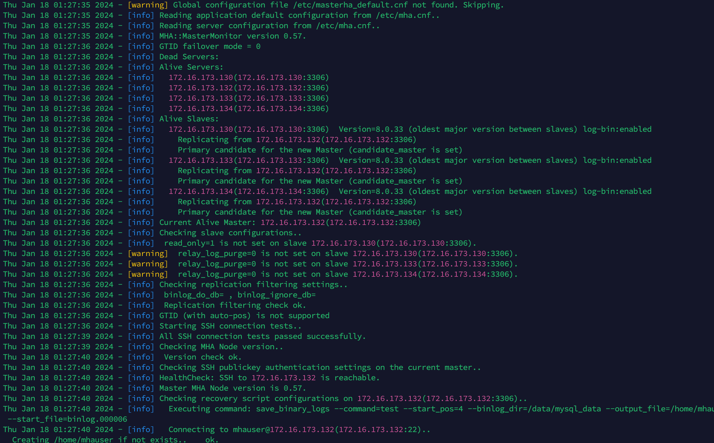The image size is (714, 443).
Task: Click the save_binary_logs command name
Action: pyautogui.click(x=292, y=409)
